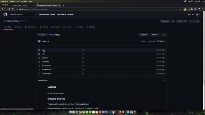Open the Bookmarks menu in the menu bar
The image size is (205, 115).
tap(4, 1)
